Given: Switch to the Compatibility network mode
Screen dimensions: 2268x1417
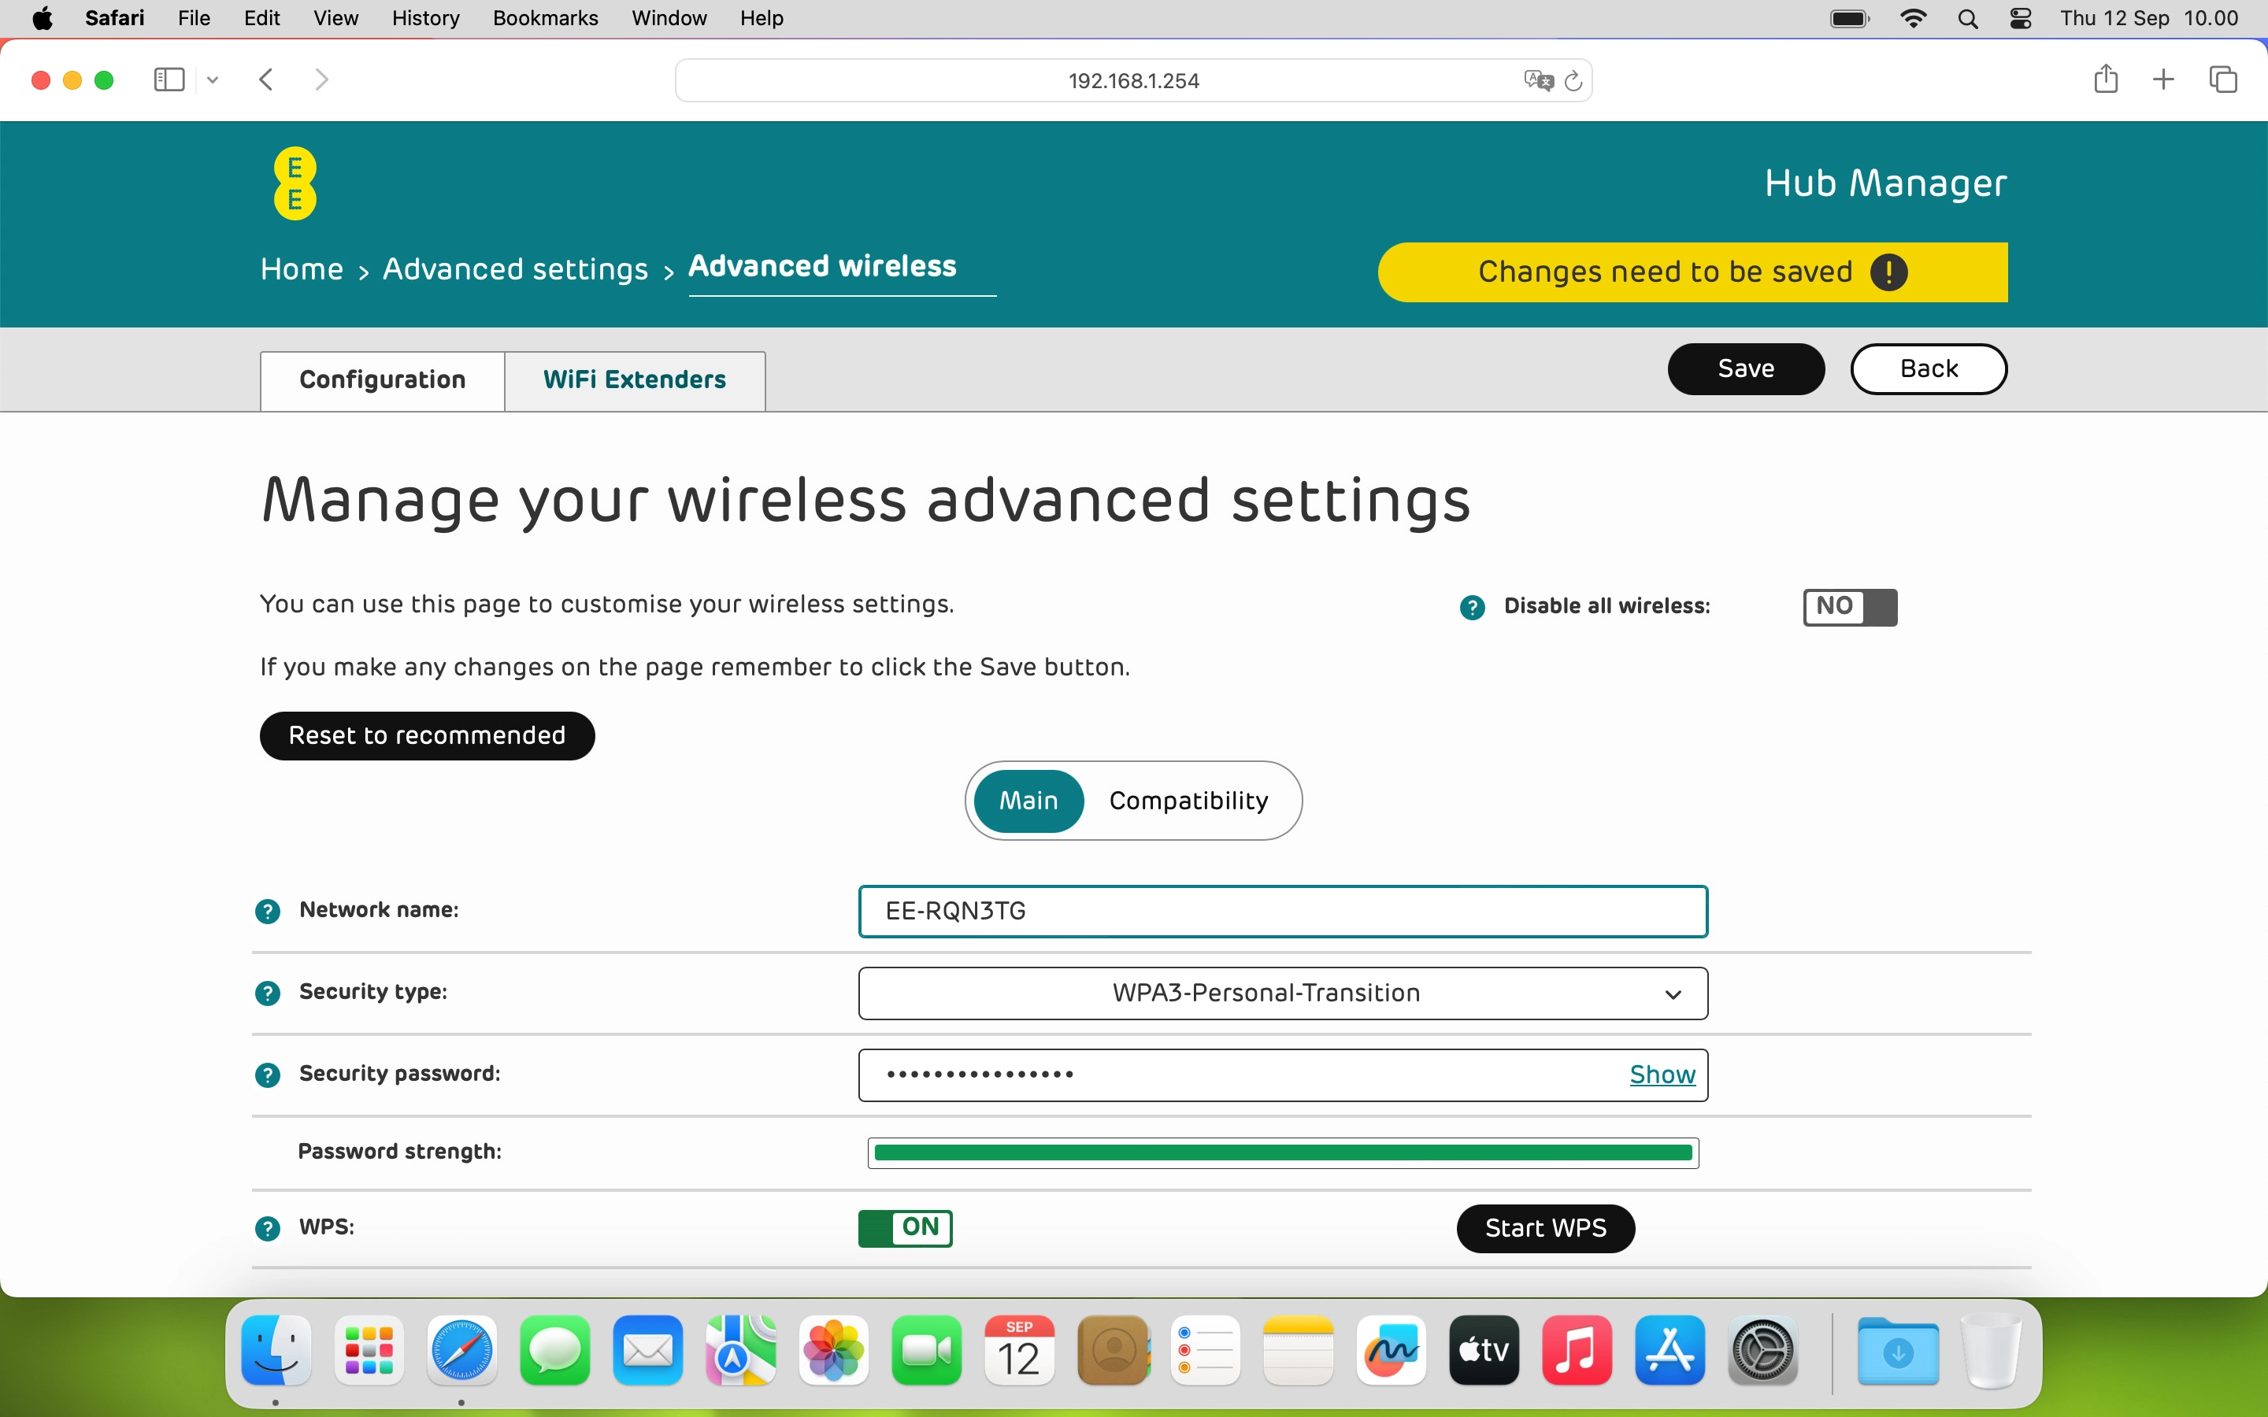Looking at the screenshot, I should click(x=1188, y=801).
